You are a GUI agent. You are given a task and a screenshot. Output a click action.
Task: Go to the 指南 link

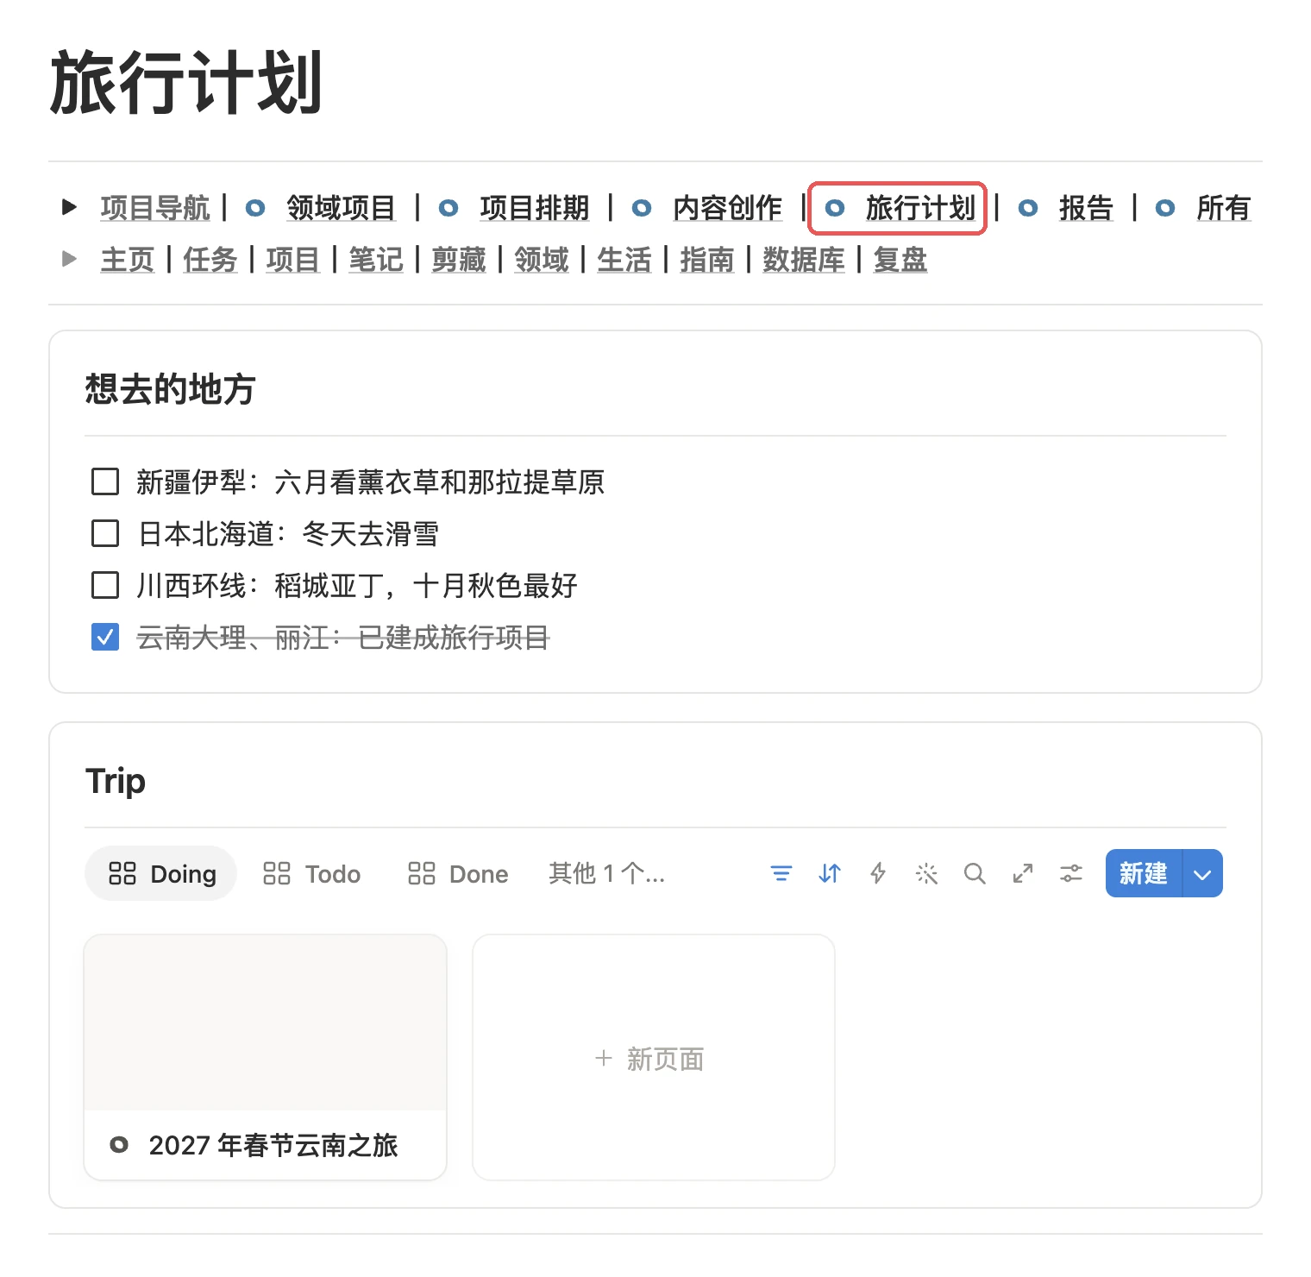pyautogui.click(x=707, y=260)
